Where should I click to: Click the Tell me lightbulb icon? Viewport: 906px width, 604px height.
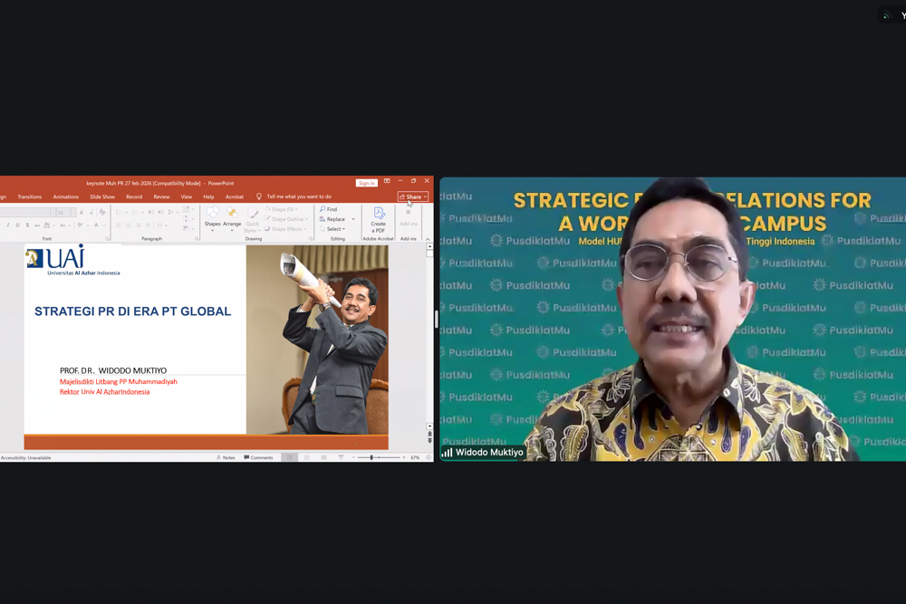pyautogui.click(x=259, y=197)
